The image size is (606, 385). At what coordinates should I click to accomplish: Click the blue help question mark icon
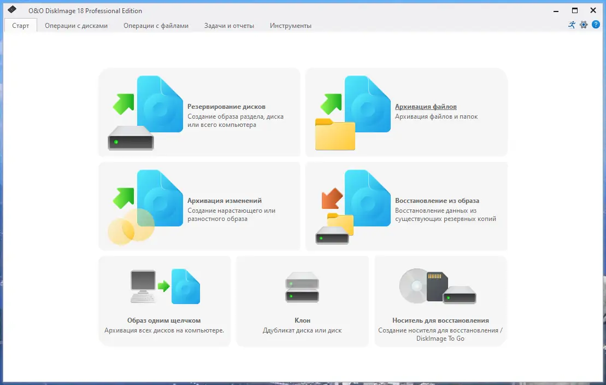click(596, 25)
